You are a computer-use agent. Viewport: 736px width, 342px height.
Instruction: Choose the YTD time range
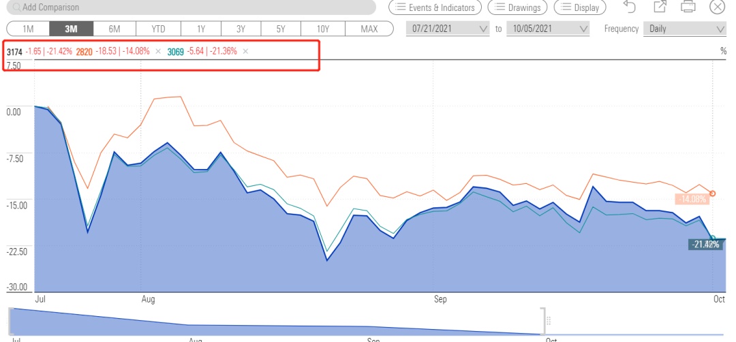tap(157, 29)
